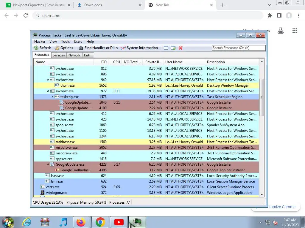This screenshot has height=228, width=305.
Task: Open YouTube taskbar icon
Action: tap(119, 222)
